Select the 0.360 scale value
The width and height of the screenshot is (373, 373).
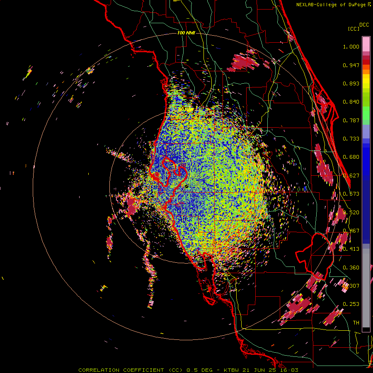(x=351, y=268)
